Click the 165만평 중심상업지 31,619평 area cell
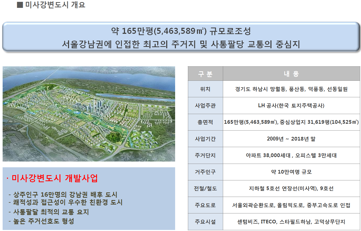This screenshot has height=231, width=361. point(291,122)
